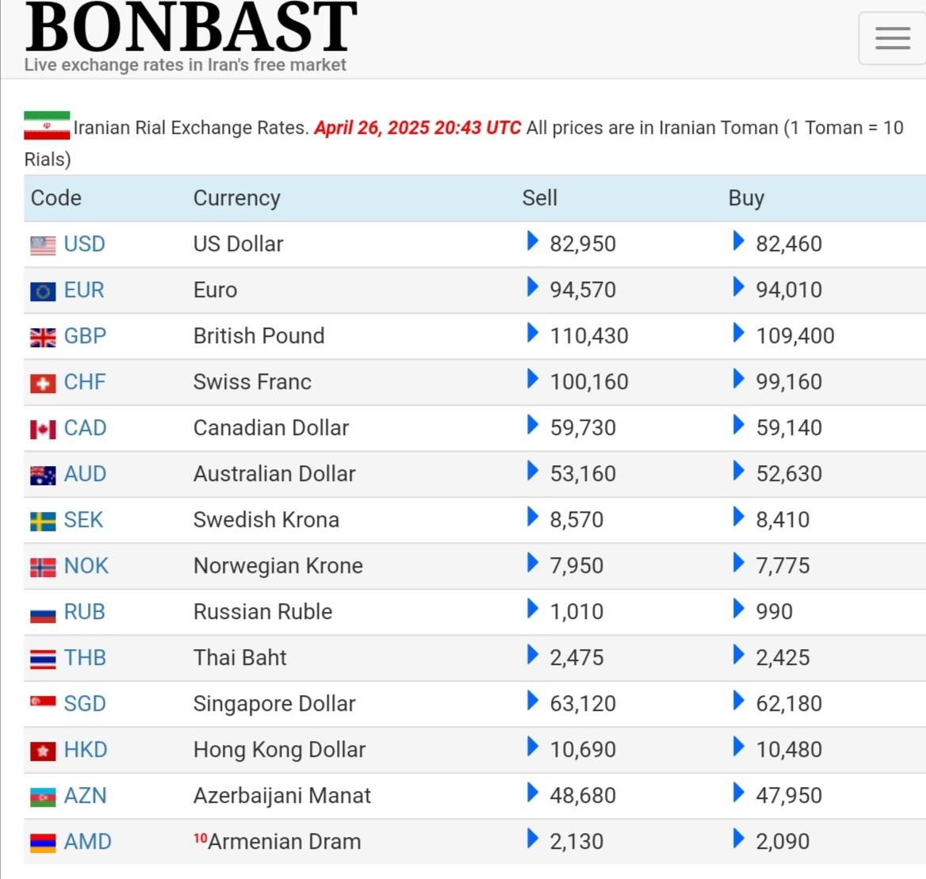The height and width of the screenshot is (879, 926).
Task: Click the Norwegian flag icon
Action: tap(43, 568)
